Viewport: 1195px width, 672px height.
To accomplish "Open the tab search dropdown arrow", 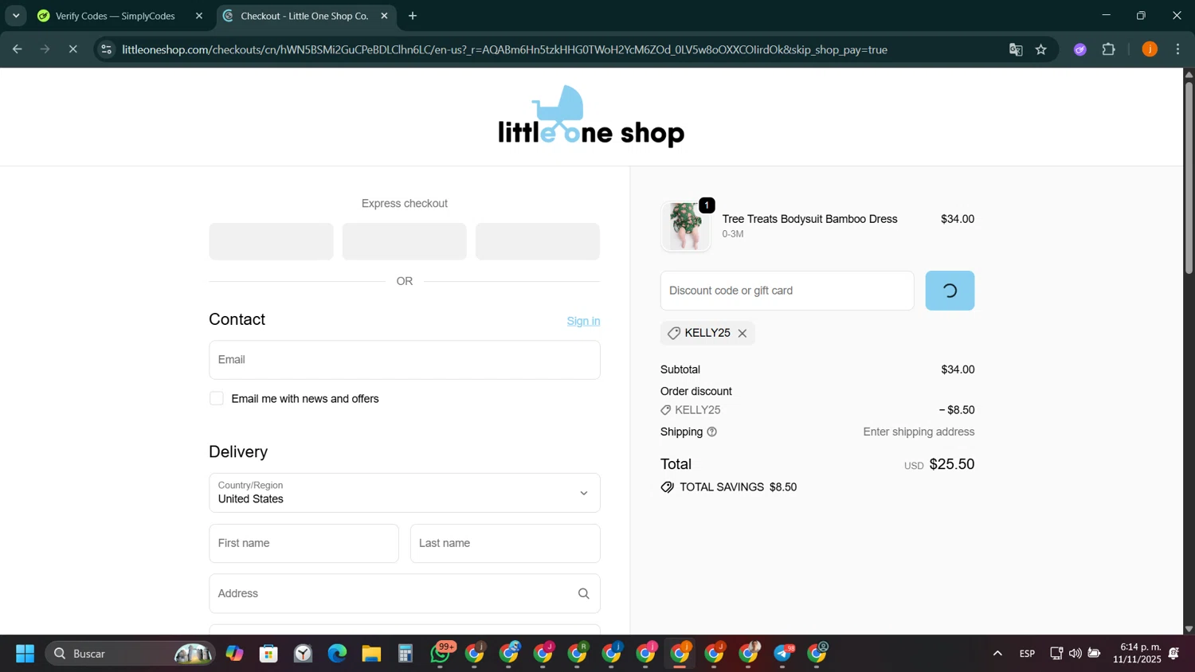I will pos(16,16).
